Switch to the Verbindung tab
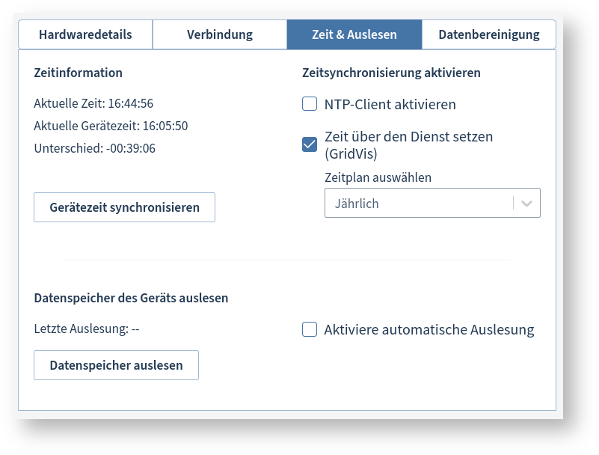 219,34
